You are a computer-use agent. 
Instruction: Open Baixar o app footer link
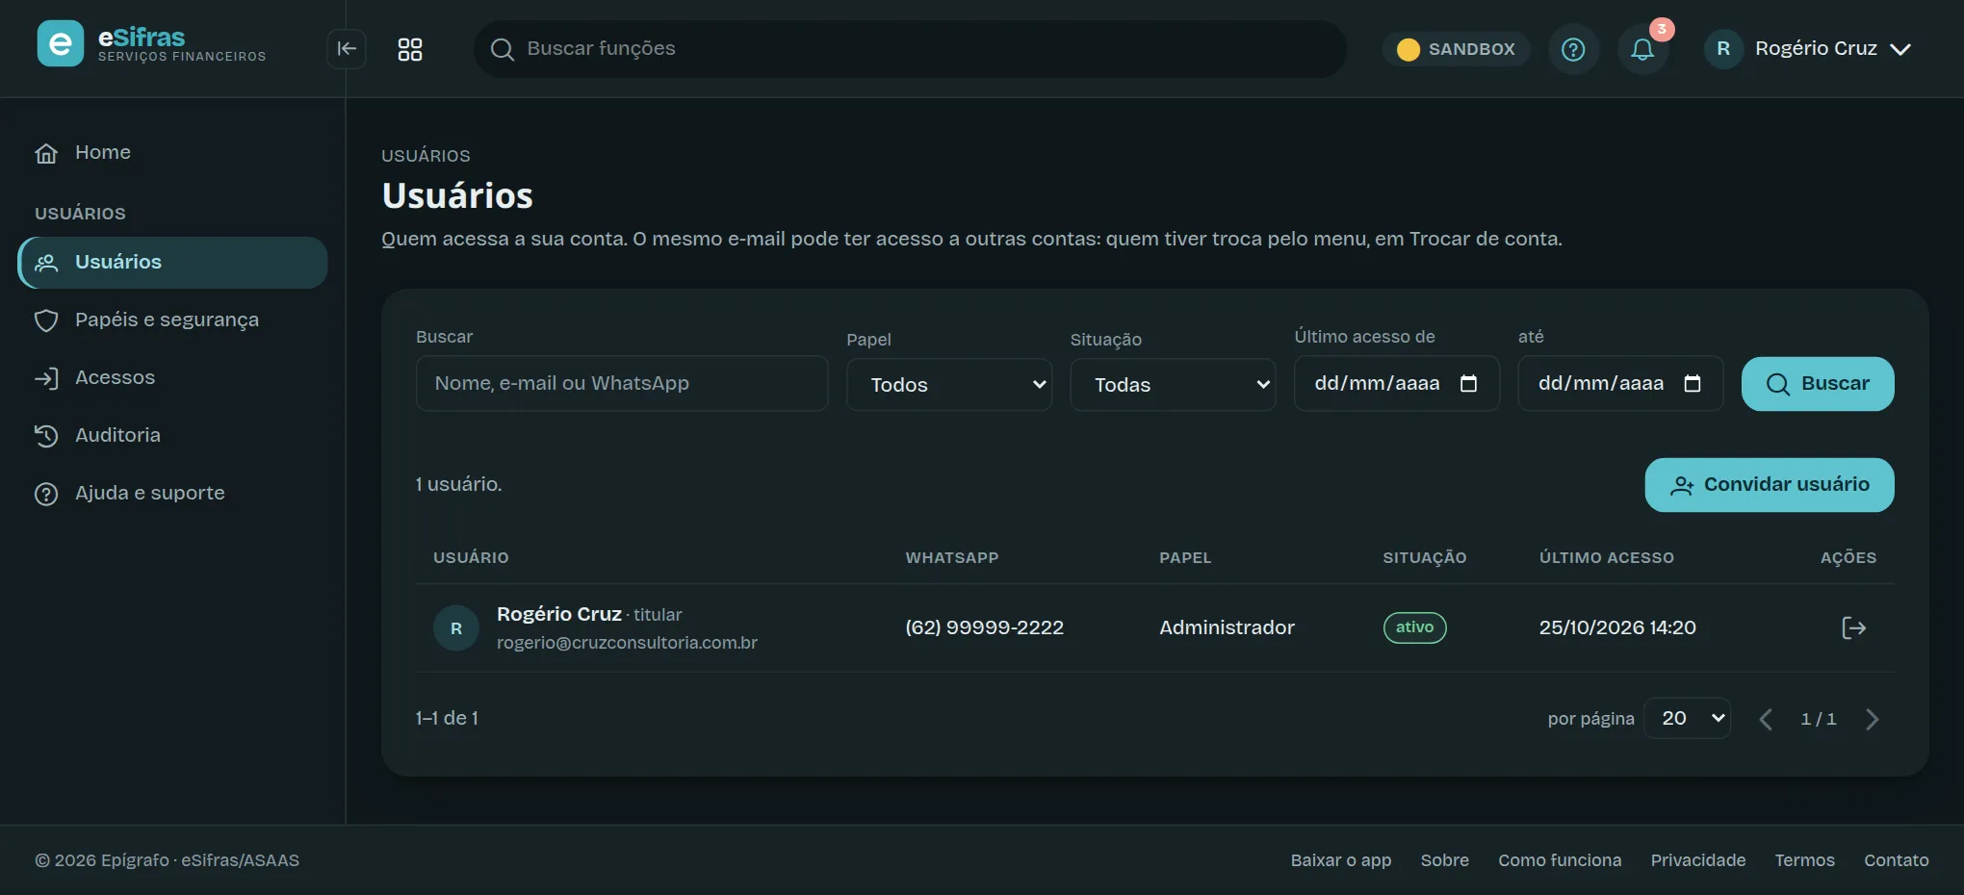1341,860
